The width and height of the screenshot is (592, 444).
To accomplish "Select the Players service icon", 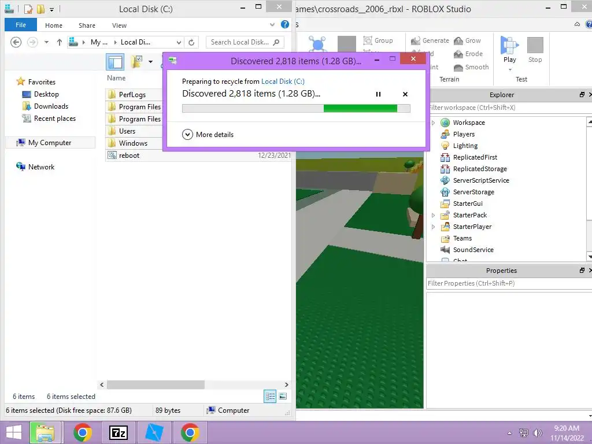I will (x=445, y=134).
